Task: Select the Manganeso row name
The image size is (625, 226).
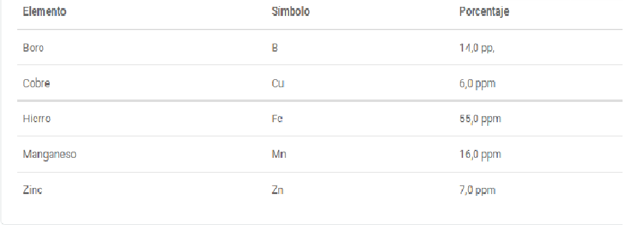Action: (50, 154)
